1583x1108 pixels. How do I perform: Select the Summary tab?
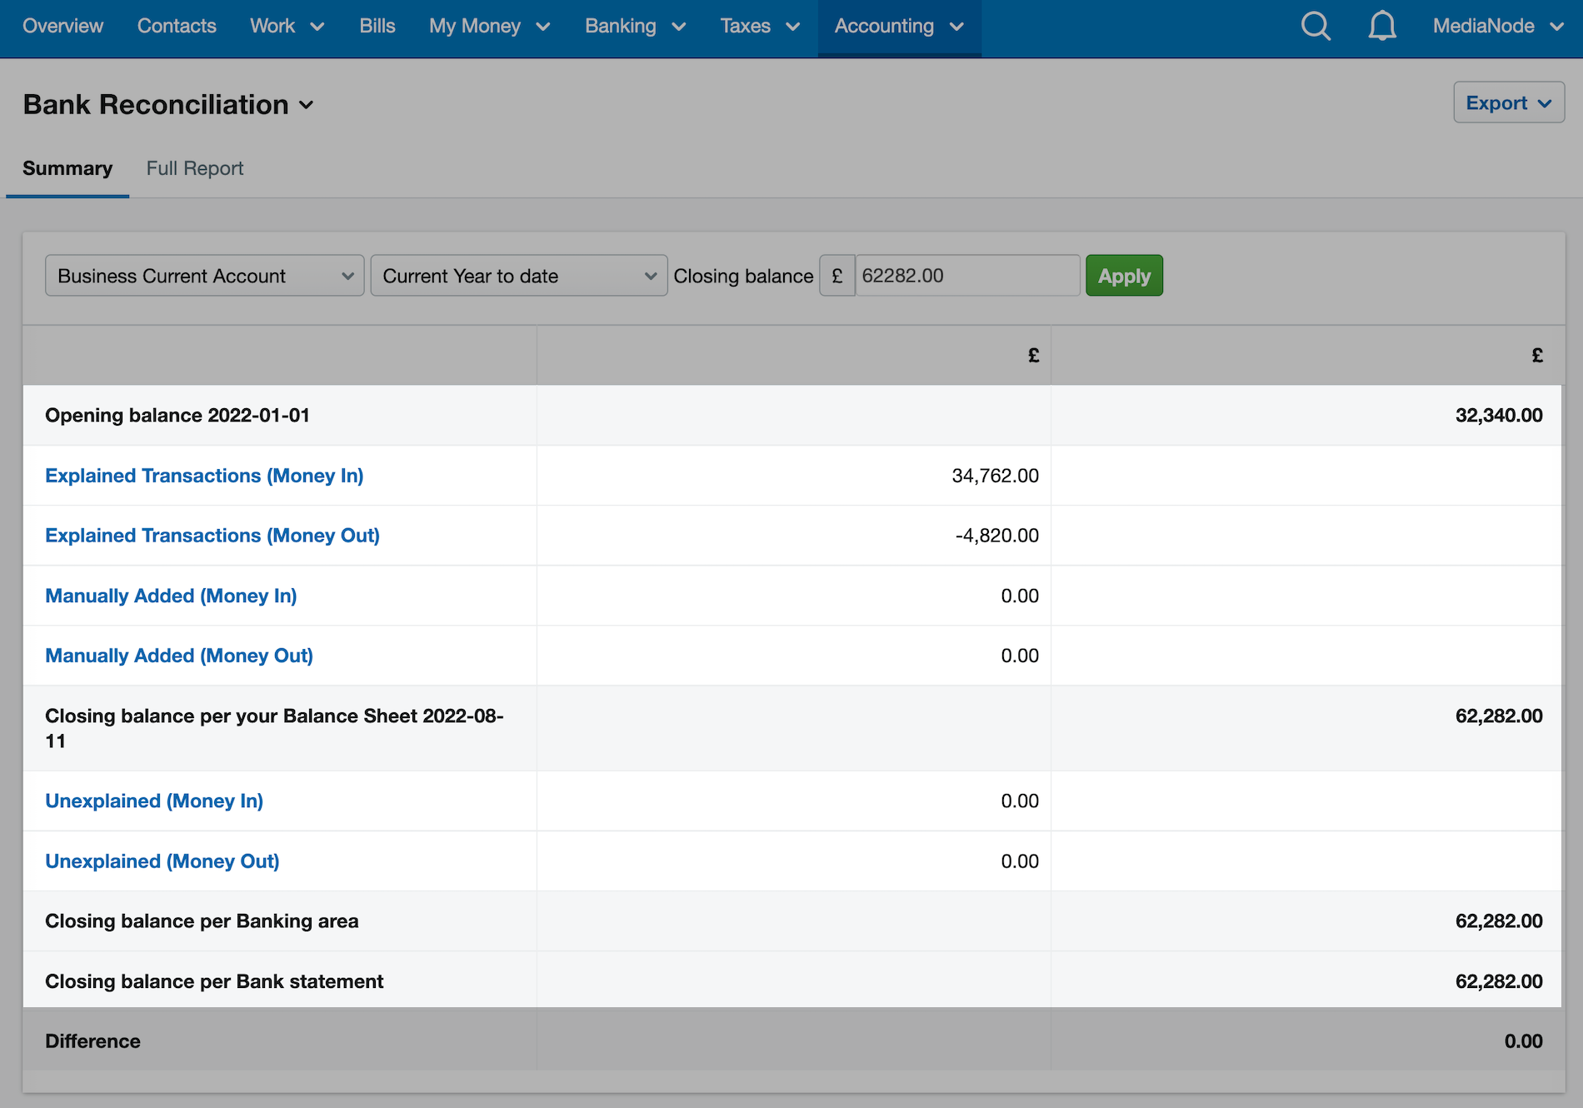click(67, 168)
